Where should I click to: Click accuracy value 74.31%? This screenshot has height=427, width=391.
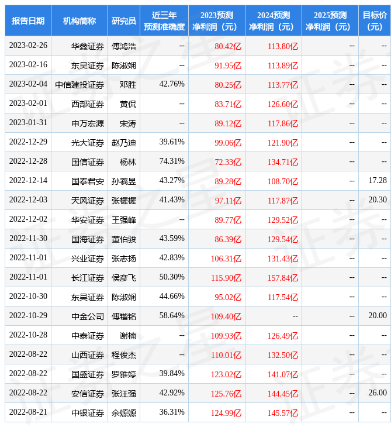tap(172, 161)
